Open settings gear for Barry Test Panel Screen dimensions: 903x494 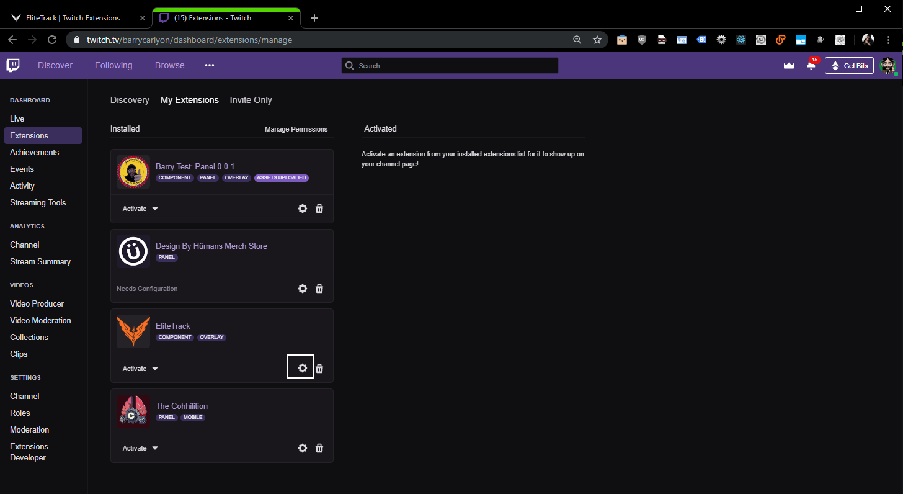pos(302,209)
